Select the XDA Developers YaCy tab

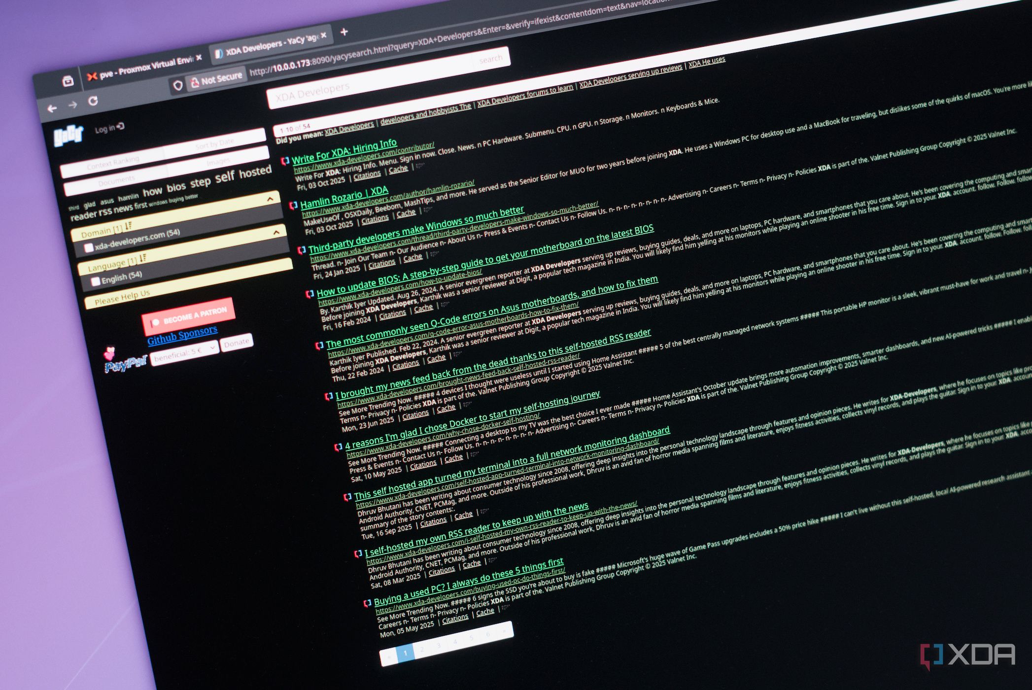(271, 44)
